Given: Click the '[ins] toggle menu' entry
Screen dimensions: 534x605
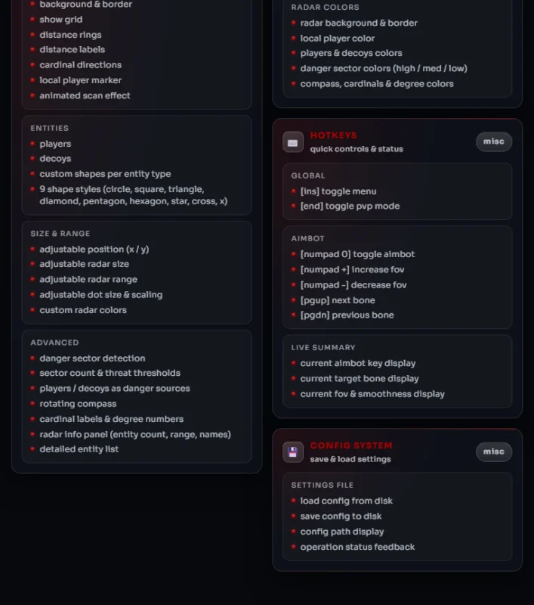Looking at the screenshot, I should click(x=338, y=191).
